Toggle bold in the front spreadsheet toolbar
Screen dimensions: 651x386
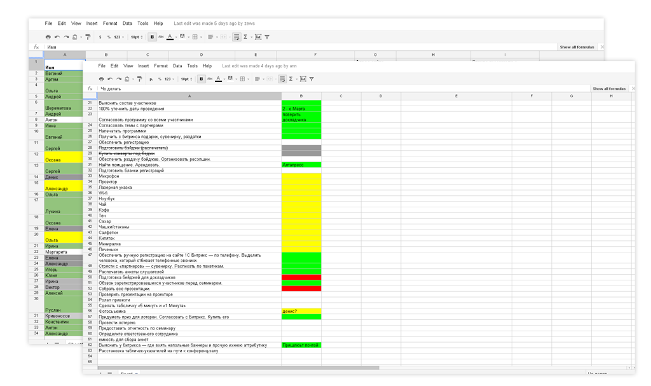(202, 79)
